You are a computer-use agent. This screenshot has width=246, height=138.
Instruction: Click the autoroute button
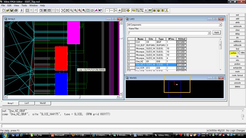tap(237, 26)
